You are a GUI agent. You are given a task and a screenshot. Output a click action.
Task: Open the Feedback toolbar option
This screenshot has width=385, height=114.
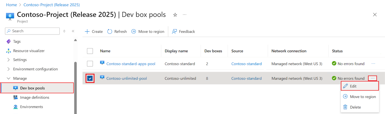pos(184,31)
